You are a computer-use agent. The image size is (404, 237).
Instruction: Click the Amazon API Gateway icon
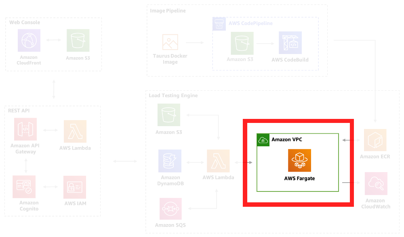point(25,129)
